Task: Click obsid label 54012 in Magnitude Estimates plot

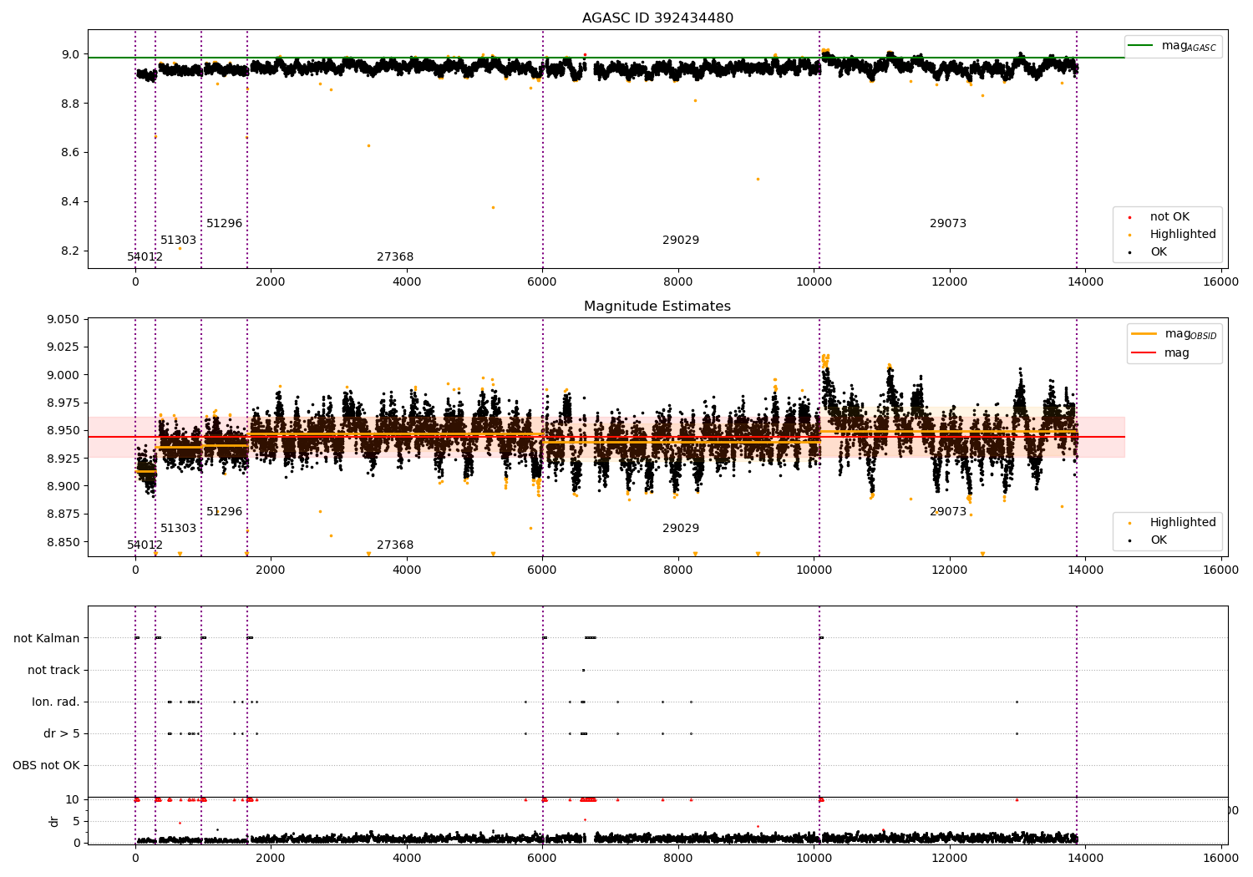Action: coord(145,545)
